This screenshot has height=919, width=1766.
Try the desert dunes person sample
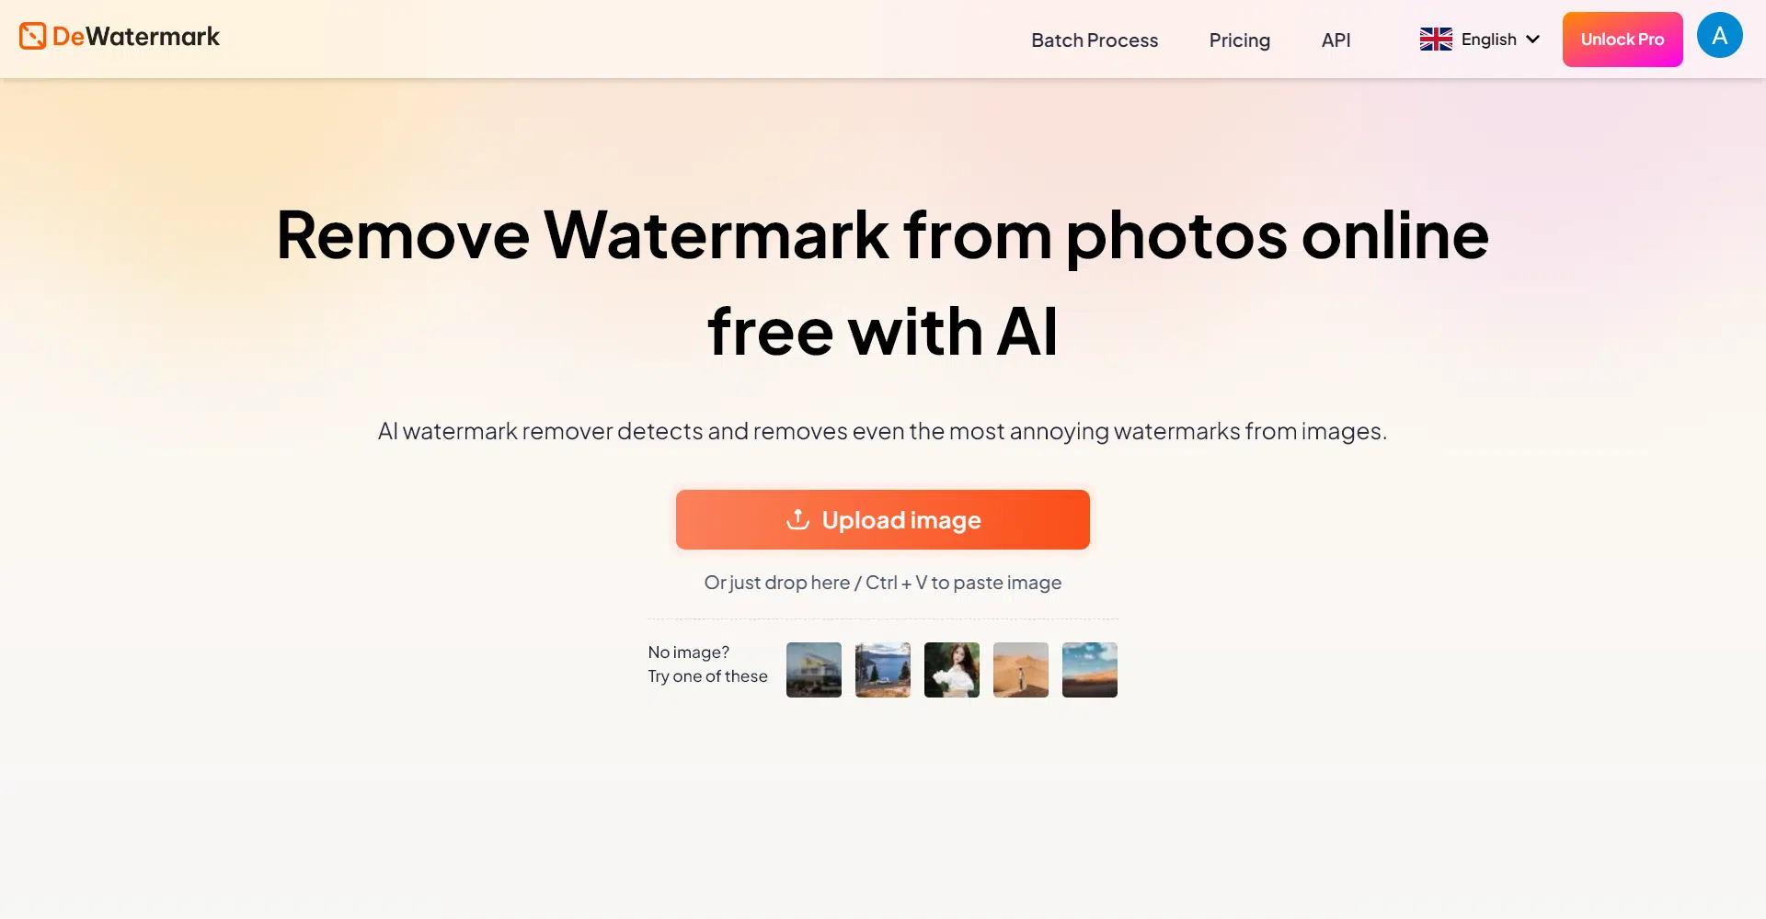pos(1021,670)
